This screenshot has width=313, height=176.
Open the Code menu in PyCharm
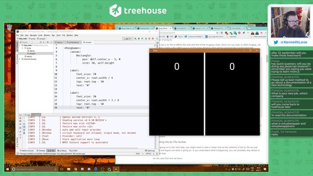(40, 35)
